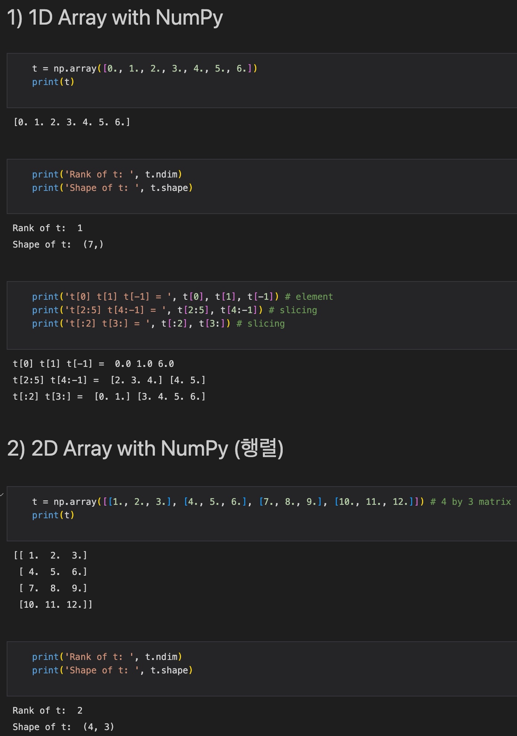Click the t.ndim print line in the 1D section
Viewport: 517px width, 736px height.
(107, 174)
